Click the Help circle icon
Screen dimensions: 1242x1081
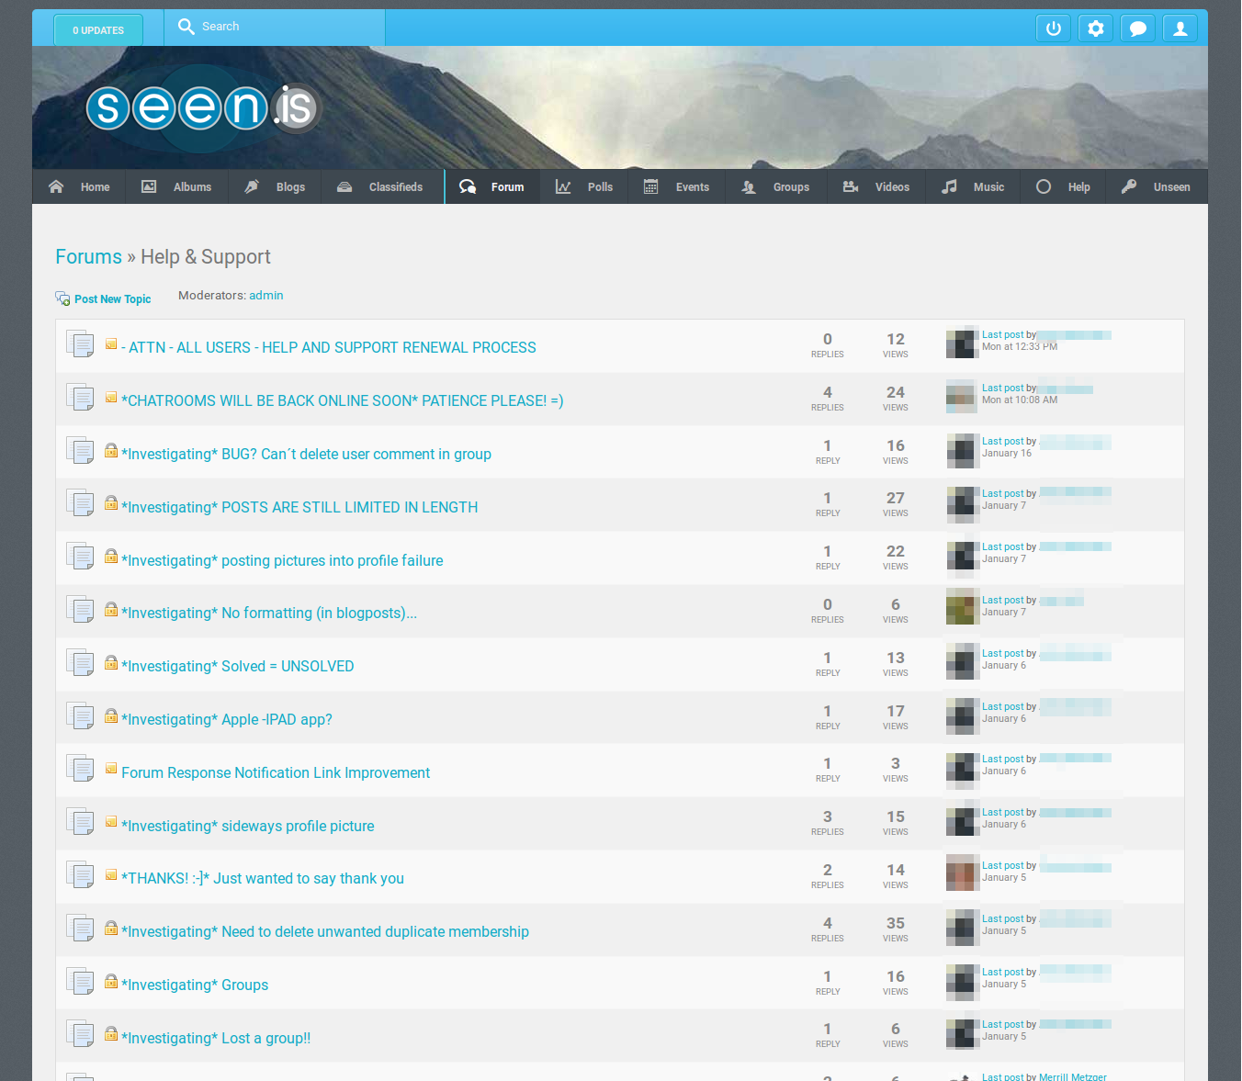tap(1044, 186)
